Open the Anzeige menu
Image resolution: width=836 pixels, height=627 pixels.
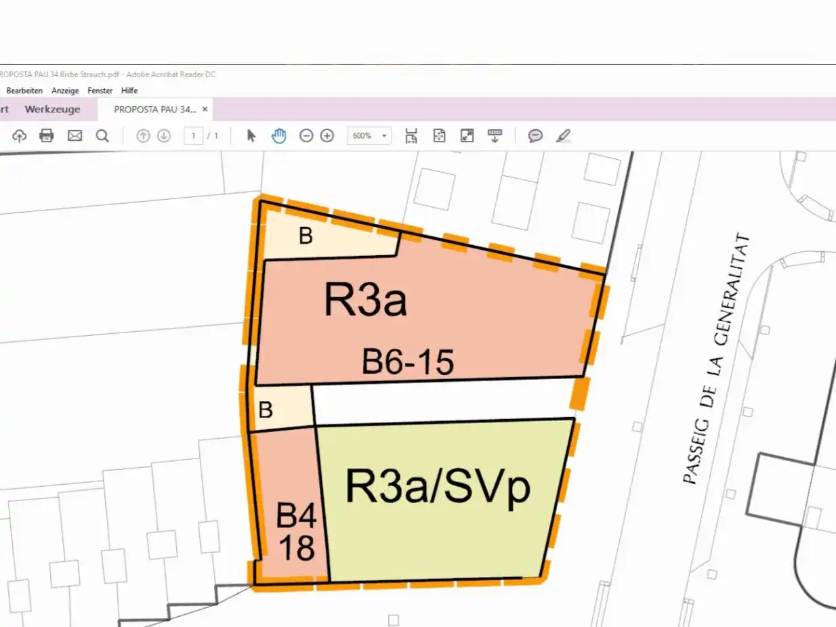(x=65, y=91)
